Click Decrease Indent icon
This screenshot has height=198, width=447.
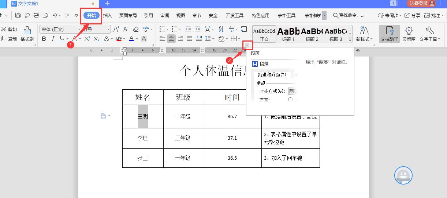pos(188,29)
